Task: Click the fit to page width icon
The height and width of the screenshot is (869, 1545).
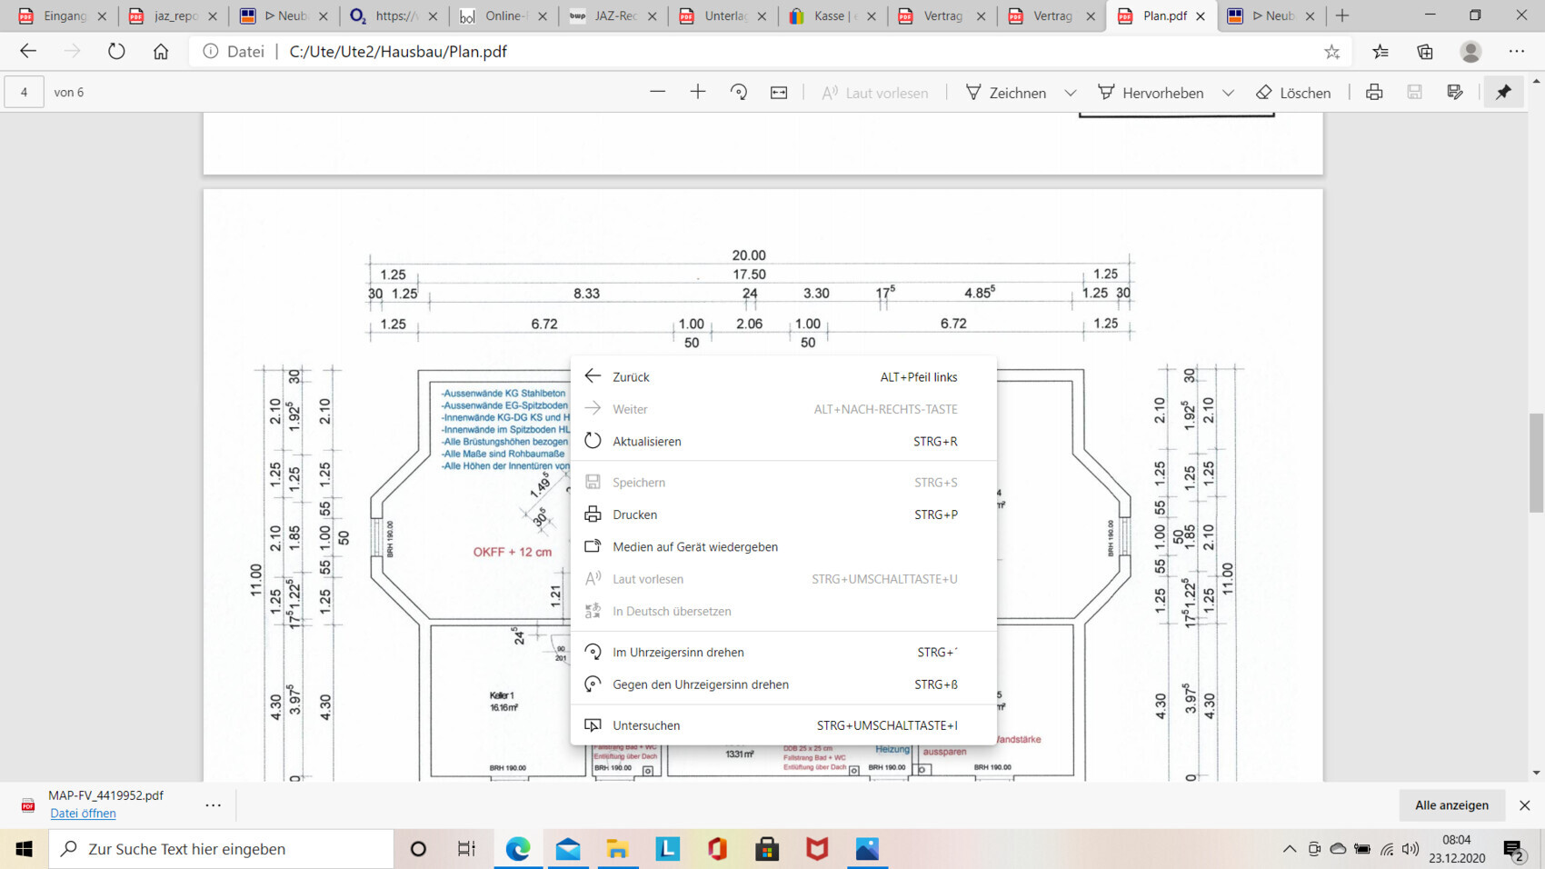Action: pos(779,92)
